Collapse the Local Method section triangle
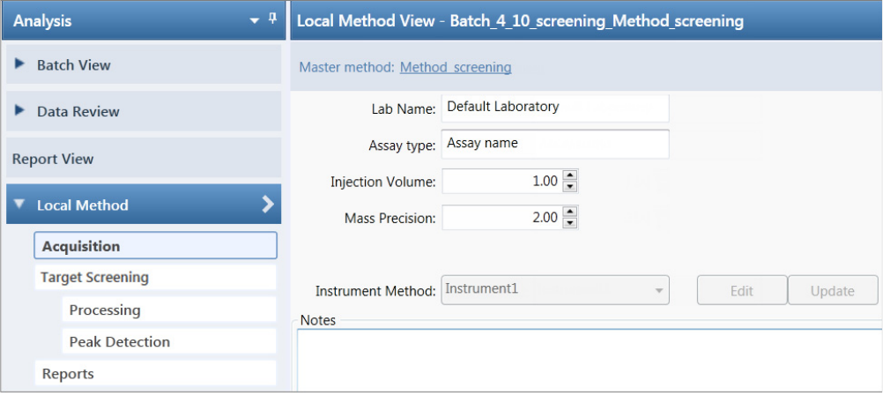This screenshot has width=883, height=396. click(x=20, y=205)
